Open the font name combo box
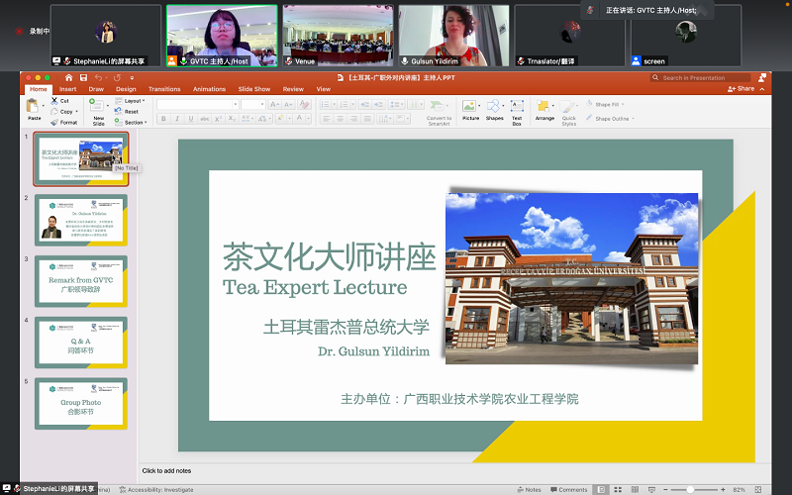 [196, 104]
